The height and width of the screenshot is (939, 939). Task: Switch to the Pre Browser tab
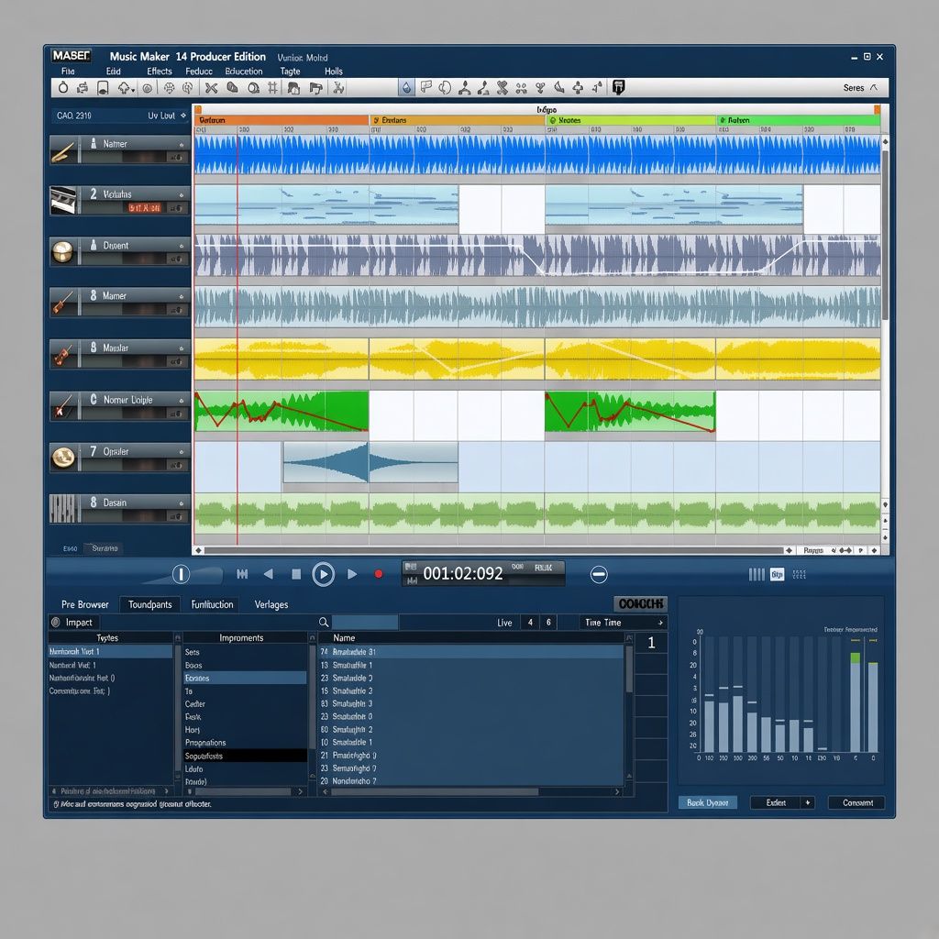click(85, 604)
